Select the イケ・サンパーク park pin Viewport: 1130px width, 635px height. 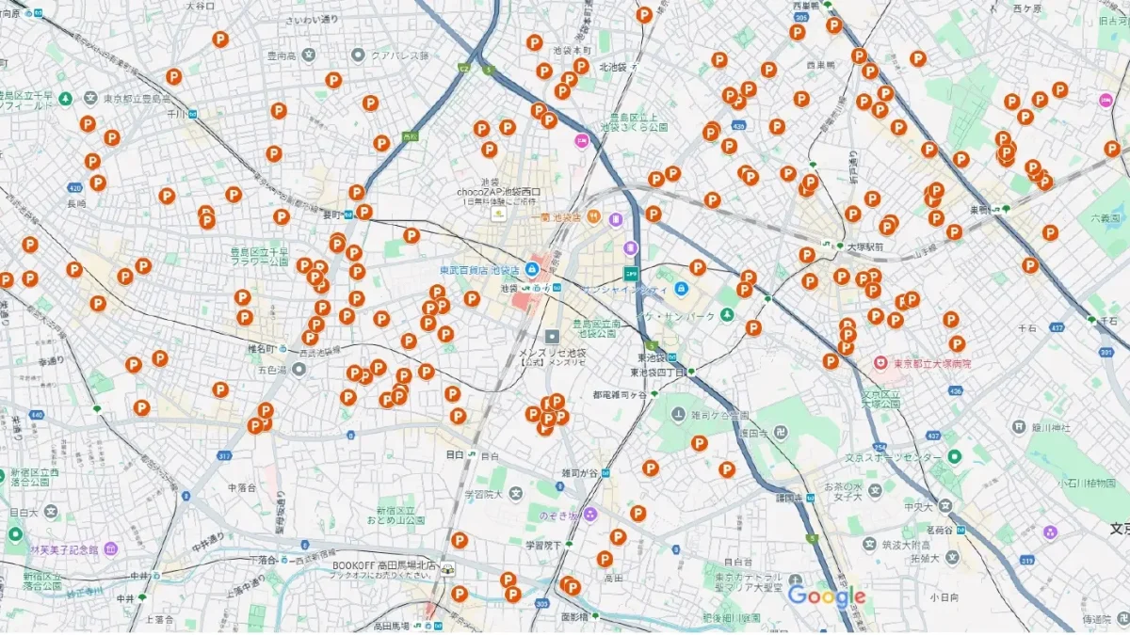click(x=727, y=317)
